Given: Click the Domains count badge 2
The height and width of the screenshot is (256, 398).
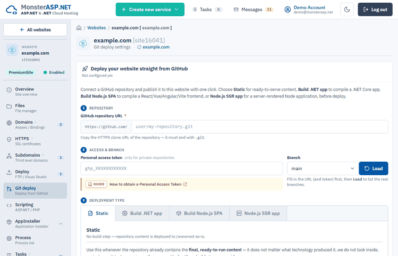Looking at the screenshot, I should [x=61, y=125].
